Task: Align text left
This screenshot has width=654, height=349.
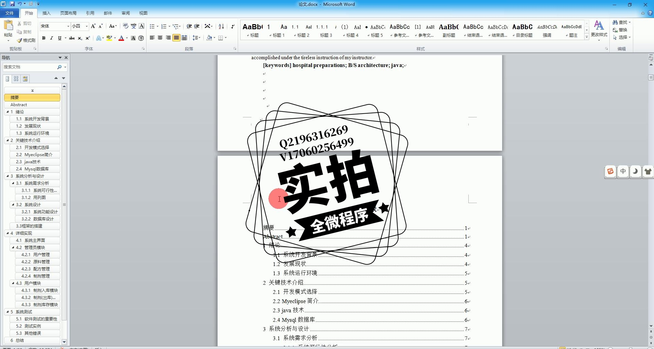Action: coord(152,38)
